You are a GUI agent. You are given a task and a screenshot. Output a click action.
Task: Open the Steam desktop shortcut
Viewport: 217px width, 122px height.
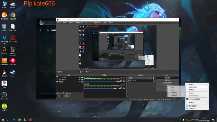[x=13, y=73]
